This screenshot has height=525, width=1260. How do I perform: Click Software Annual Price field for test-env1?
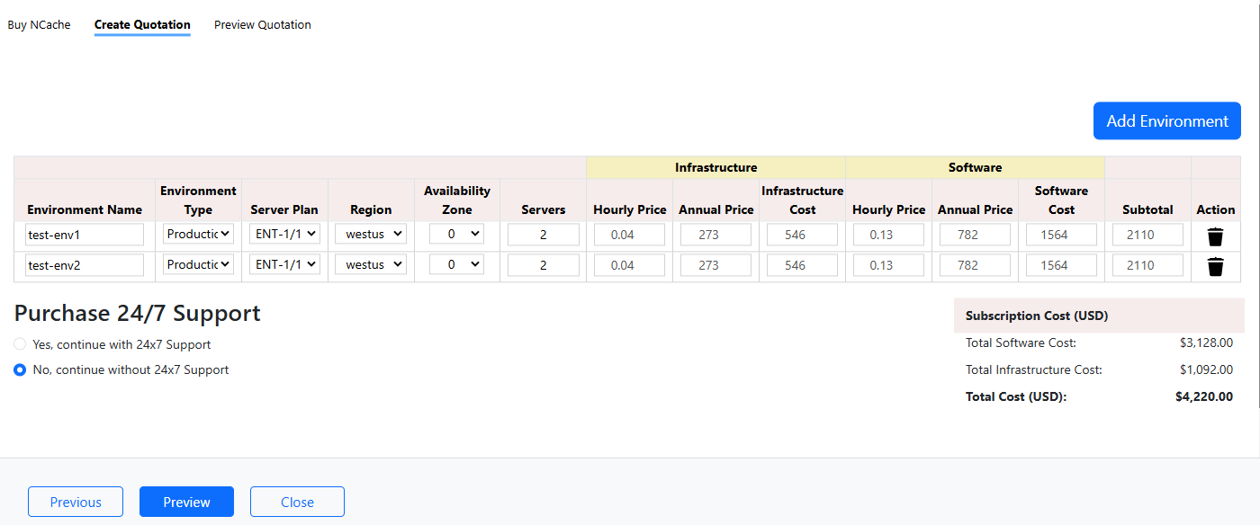click(975, 235)
